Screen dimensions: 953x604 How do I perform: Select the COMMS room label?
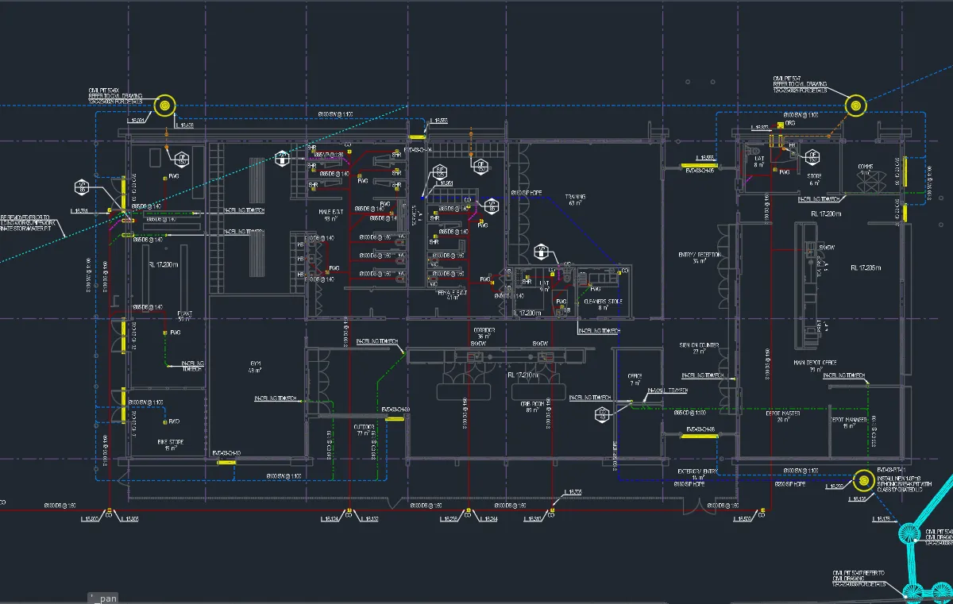866,167
